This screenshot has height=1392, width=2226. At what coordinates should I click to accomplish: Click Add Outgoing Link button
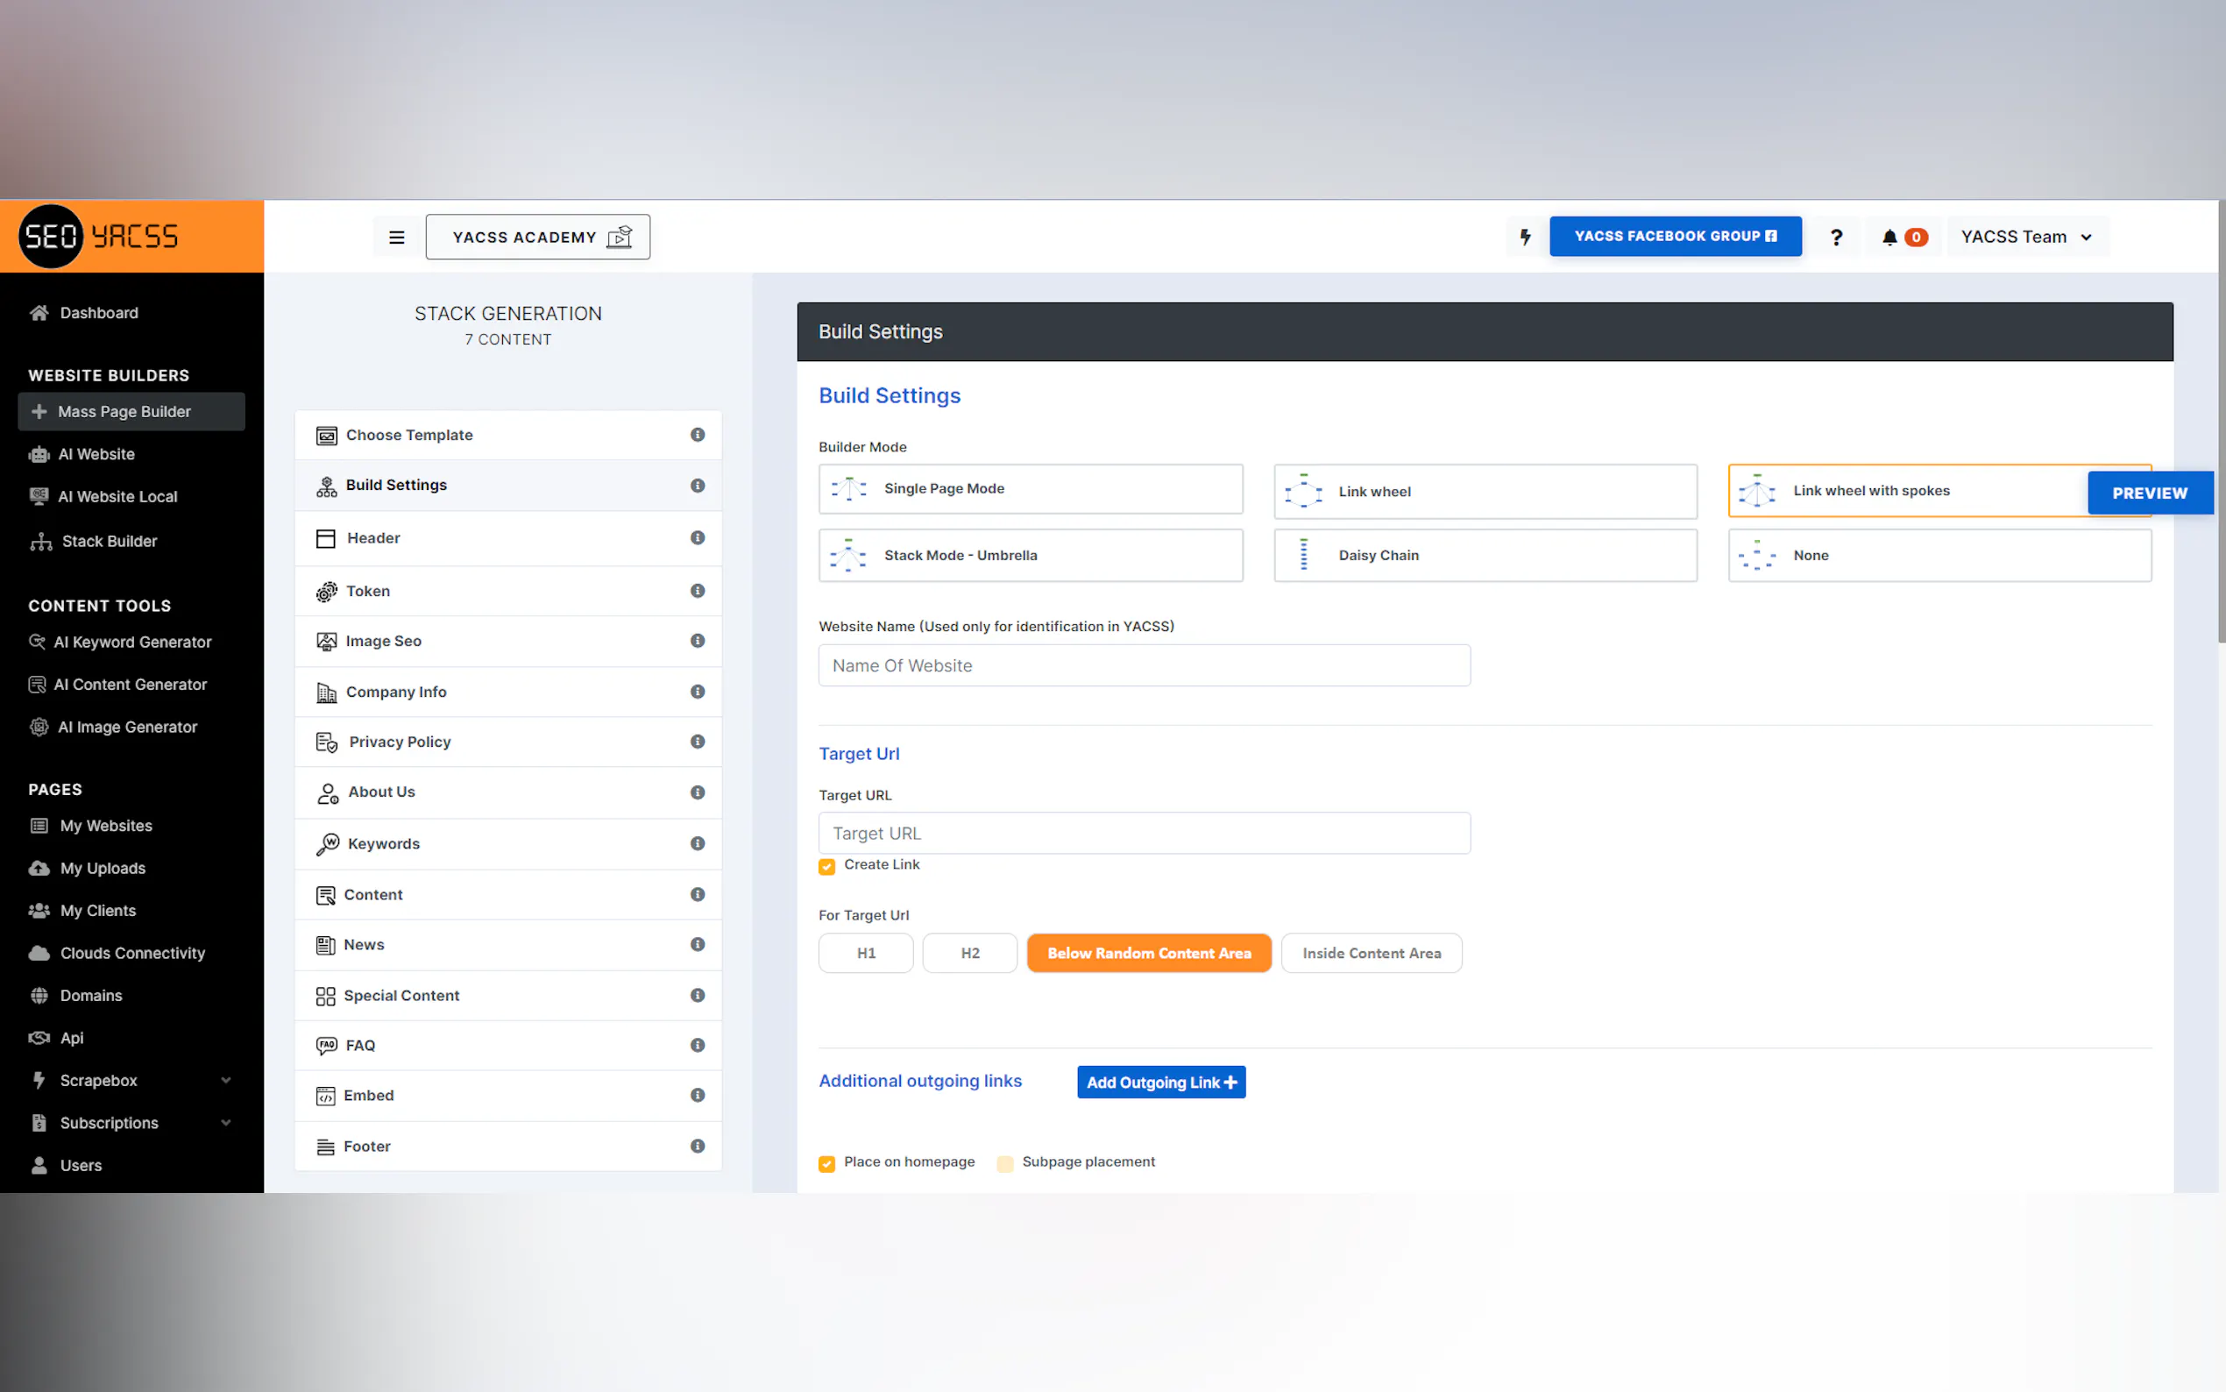pos(1160,1082)
